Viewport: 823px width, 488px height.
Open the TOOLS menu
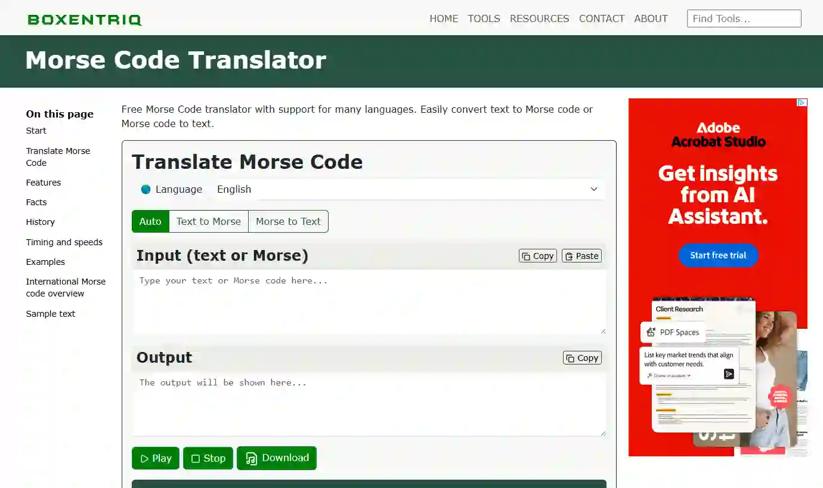tap(484, 18)
